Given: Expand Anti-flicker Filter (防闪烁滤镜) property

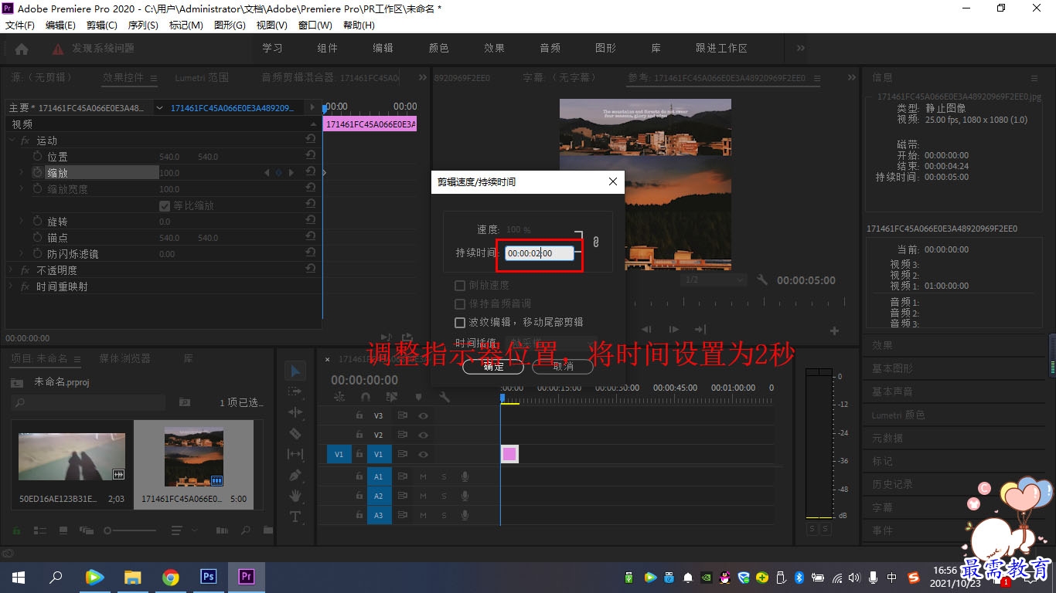Looking at the screenshot, I should [x=22, y=254].
